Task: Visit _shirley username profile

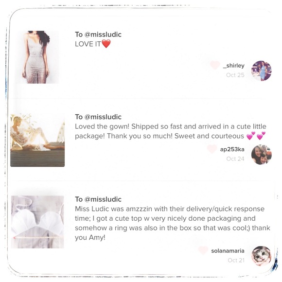Action: click(233, 66)
